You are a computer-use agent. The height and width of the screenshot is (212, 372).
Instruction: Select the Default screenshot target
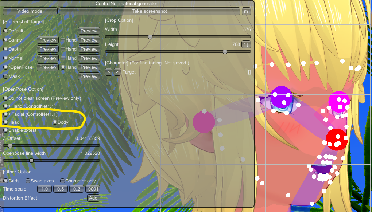(x=5, y=31)
